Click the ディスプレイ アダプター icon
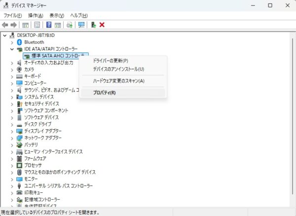296x216 pixels. pos(19,131)
